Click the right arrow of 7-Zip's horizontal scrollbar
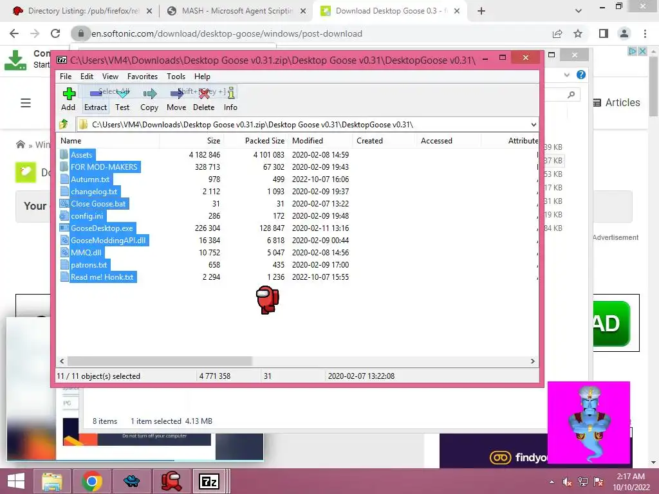The width and height of the screenshot is (659, 494). (532, 361)
